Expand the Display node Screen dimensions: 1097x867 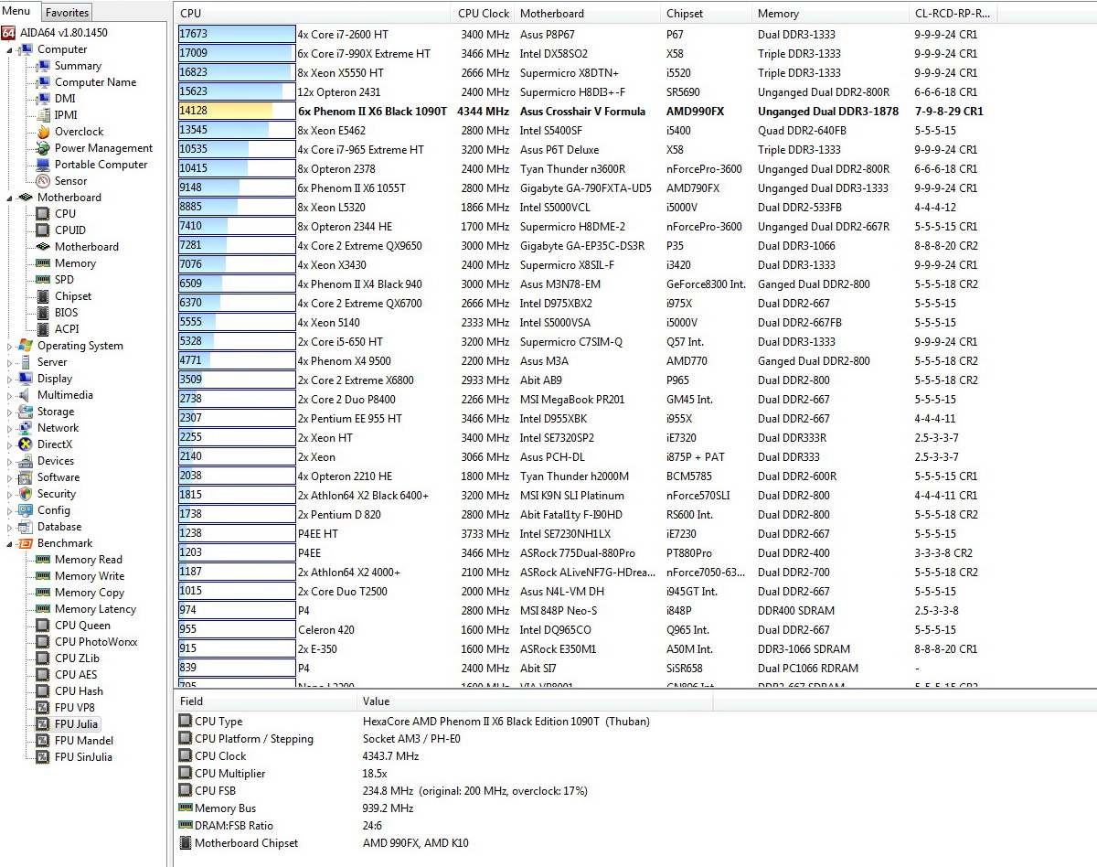click(11, 379)
